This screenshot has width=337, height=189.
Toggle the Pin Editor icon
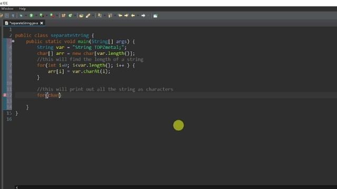[x=155, y=15]
